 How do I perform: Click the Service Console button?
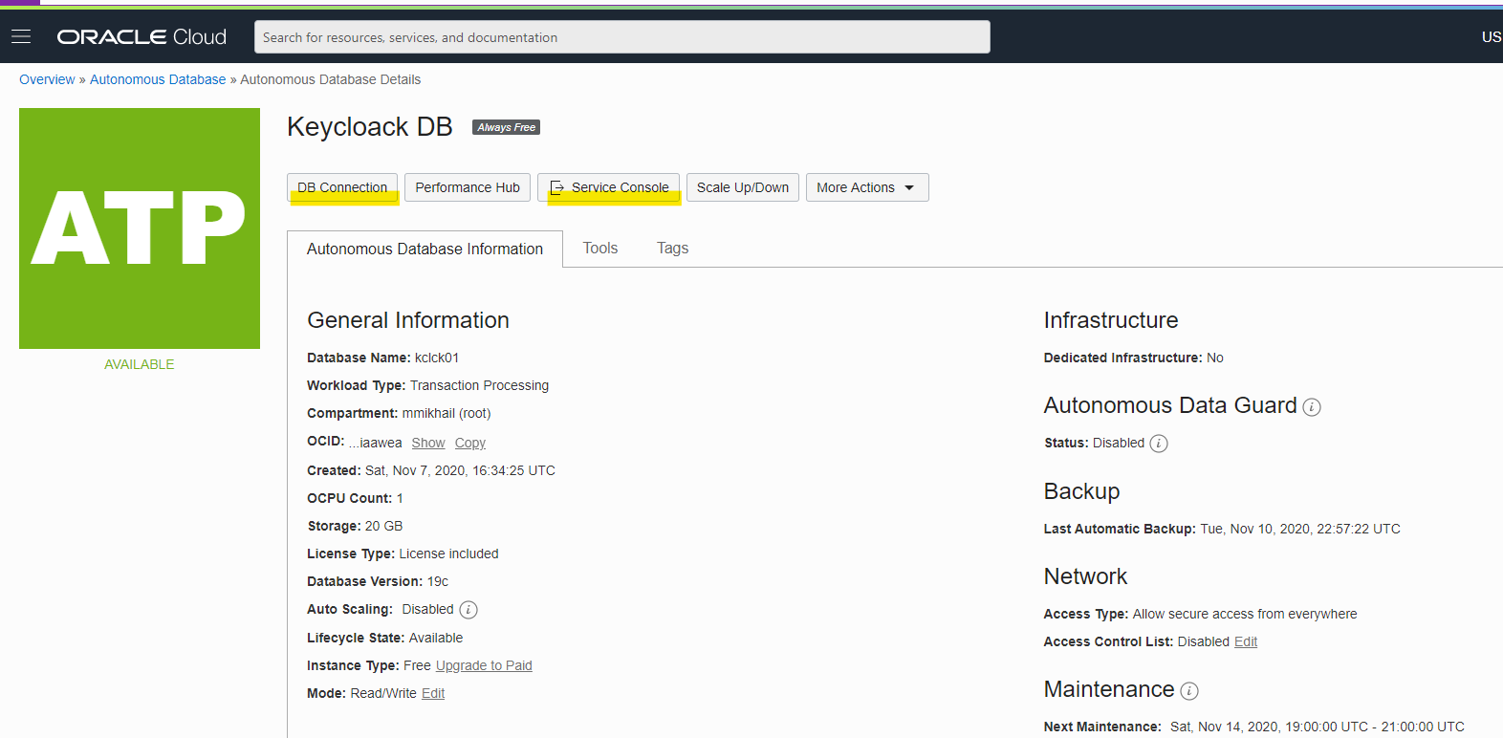[x=609, y=187]
